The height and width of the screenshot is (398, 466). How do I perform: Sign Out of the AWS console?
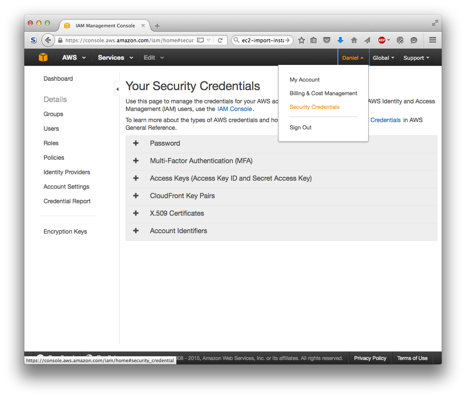tap(300, 128)
